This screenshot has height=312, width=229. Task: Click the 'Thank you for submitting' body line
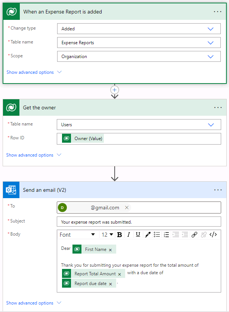click(x=130, y=265)
